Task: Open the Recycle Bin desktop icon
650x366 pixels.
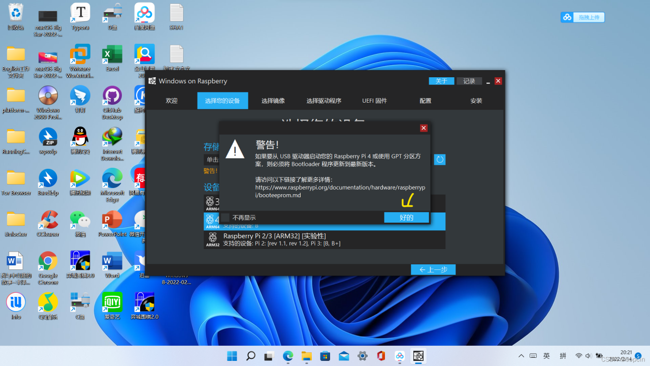Action: click(x=16, y=16)
